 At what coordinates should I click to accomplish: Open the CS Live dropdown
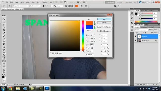point(144,2)
